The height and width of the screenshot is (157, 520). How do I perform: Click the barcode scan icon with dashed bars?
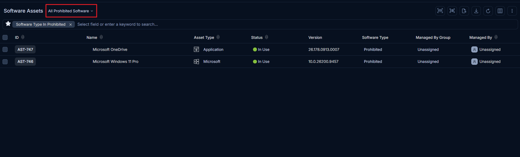pyautogui.click(x=440, y=11)
